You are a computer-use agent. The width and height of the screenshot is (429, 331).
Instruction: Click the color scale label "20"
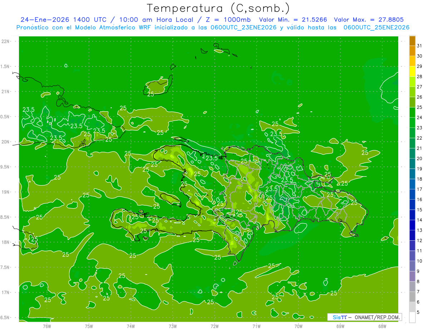(x=419, y=159)
